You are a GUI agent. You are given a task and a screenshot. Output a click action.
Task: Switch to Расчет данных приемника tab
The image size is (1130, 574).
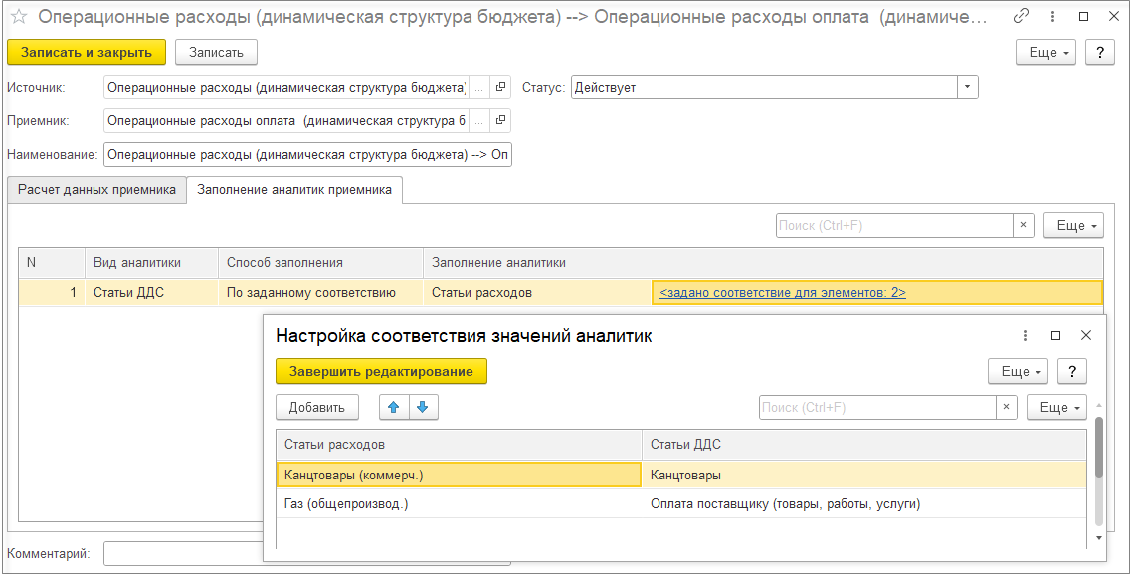(x=96, y=190)
